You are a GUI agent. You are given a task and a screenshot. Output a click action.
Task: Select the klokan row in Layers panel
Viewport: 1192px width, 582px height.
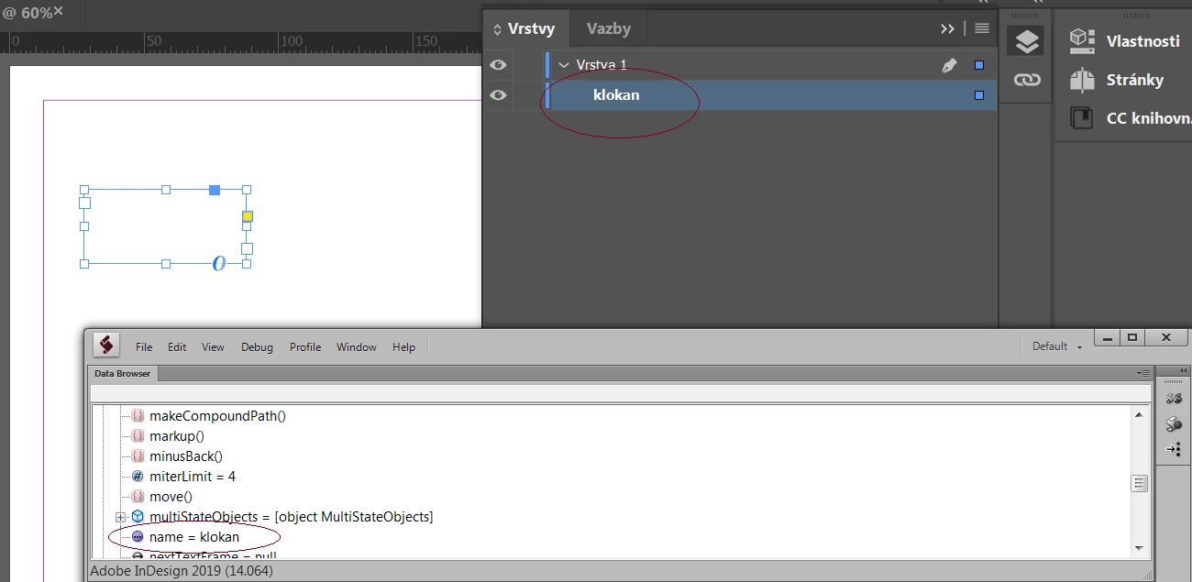point(741,94)
